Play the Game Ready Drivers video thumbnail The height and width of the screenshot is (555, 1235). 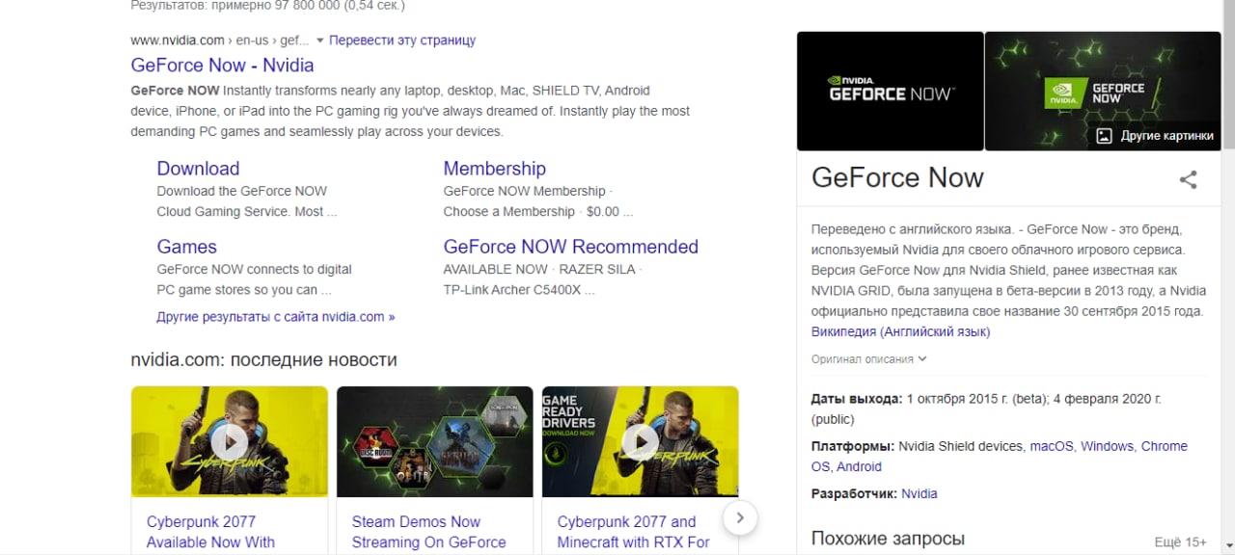coord(640,441)
